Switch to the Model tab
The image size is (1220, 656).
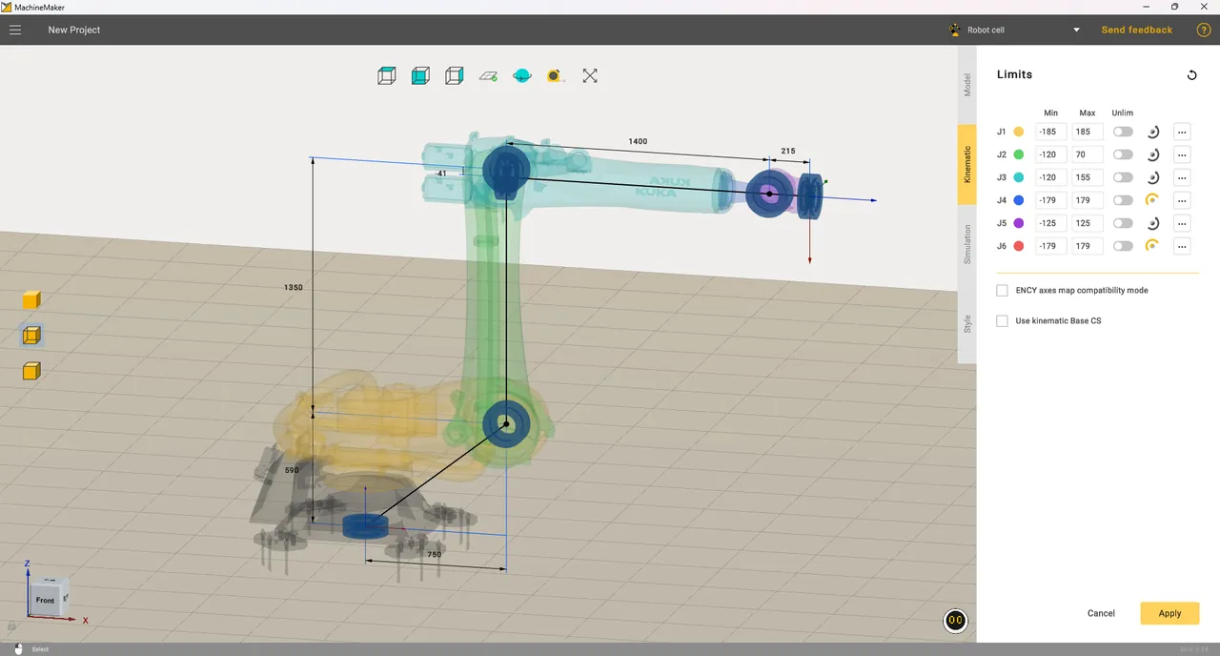[966, 85]
